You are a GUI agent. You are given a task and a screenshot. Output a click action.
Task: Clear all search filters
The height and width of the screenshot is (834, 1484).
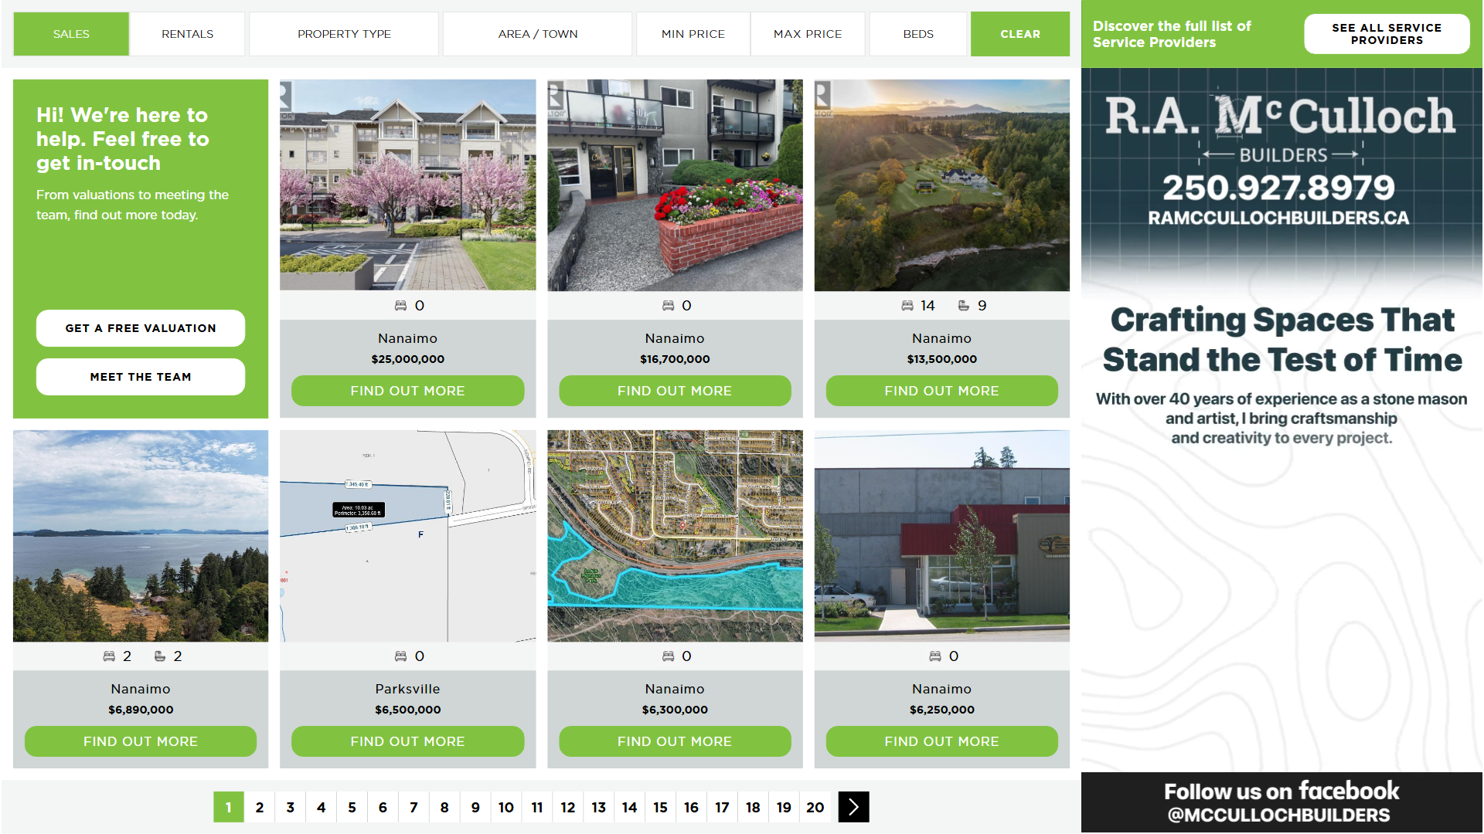point(1019,34)
